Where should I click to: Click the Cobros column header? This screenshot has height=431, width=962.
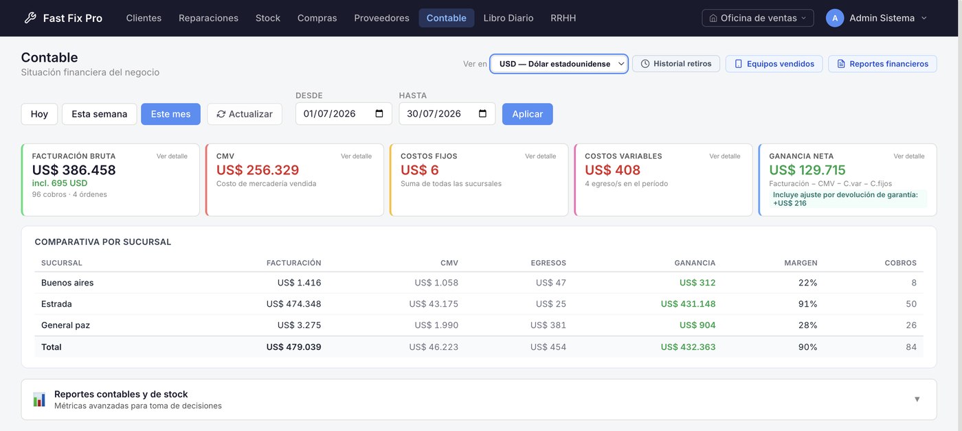(x=901, y=263)
